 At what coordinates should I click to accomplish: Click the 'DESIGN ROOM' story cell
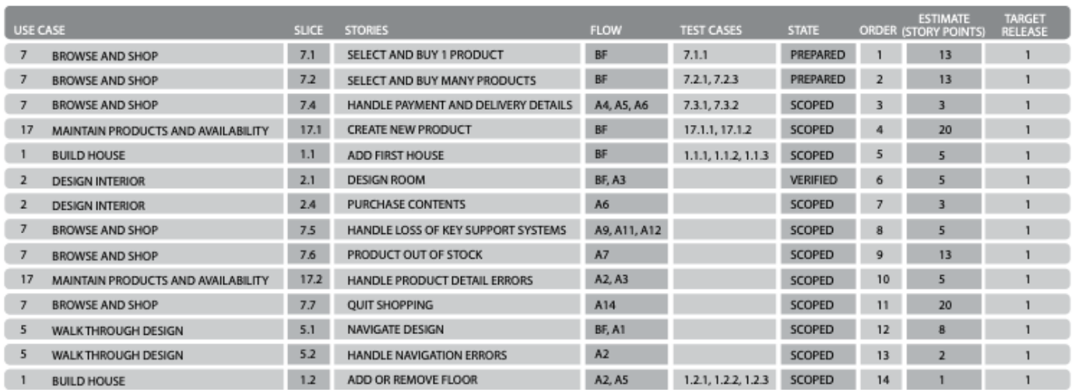(386, 180)
